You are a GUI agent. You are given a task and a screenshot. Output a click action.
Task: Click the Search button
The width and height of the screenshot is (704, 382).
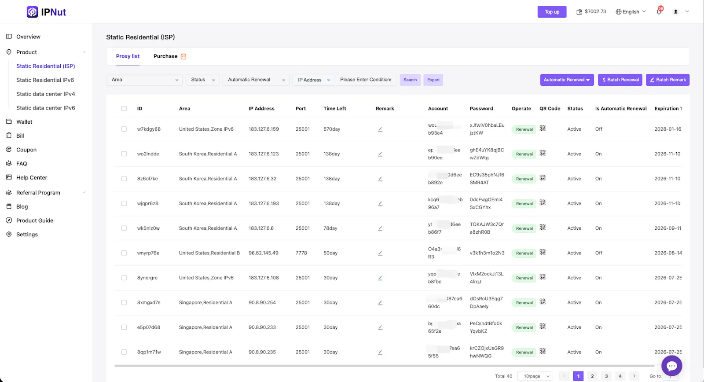point(410,80)
